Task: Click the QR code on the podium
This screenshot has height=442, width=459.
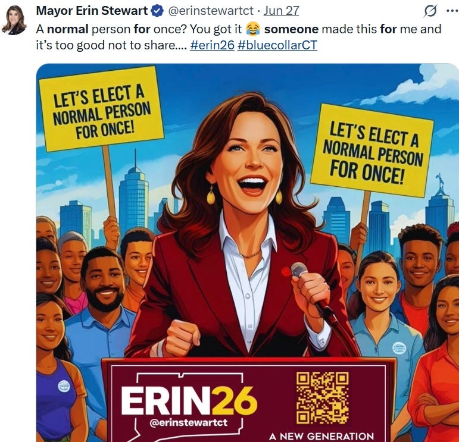Action: (x=322, y=397)
